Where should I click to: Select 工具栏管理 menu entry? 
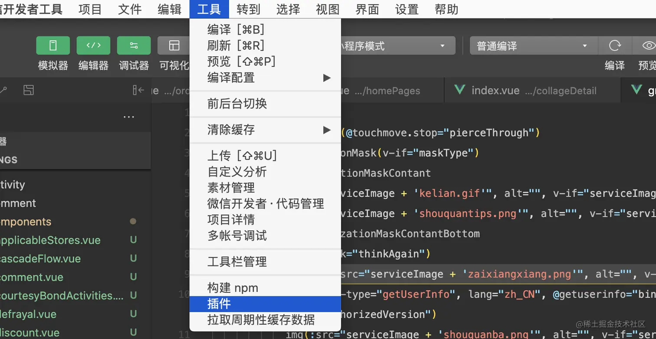pos(265,262)
